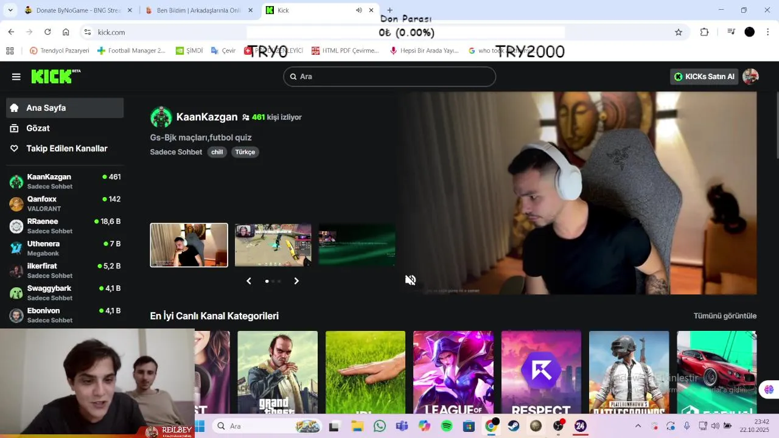Click the Sadece Sohbet category under stream title
Image resolution: width=779 pixels, height=438 pixels.
point(176,152)
